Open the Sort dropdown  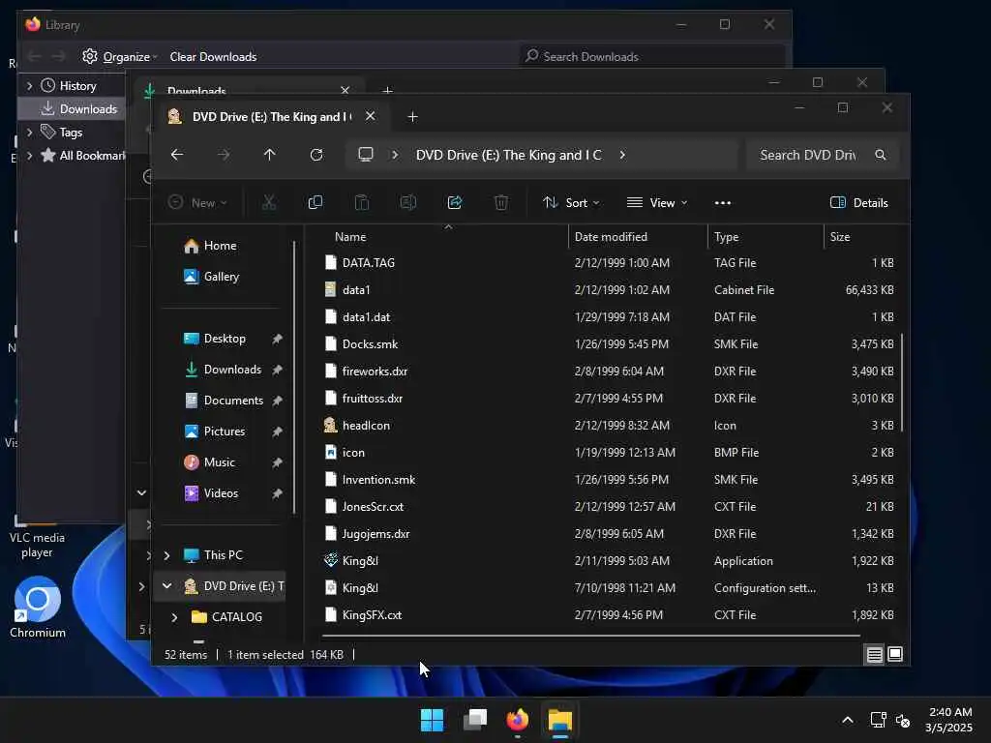pos(571,203)
